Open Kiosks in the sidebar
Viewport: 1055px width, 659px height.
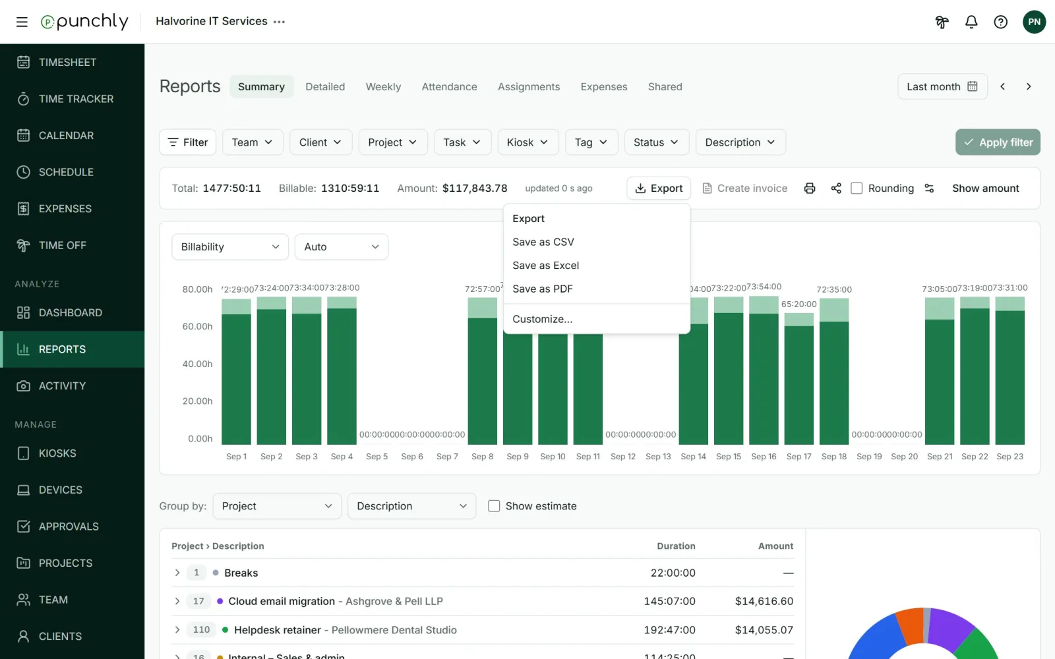[x=73, y=453]
